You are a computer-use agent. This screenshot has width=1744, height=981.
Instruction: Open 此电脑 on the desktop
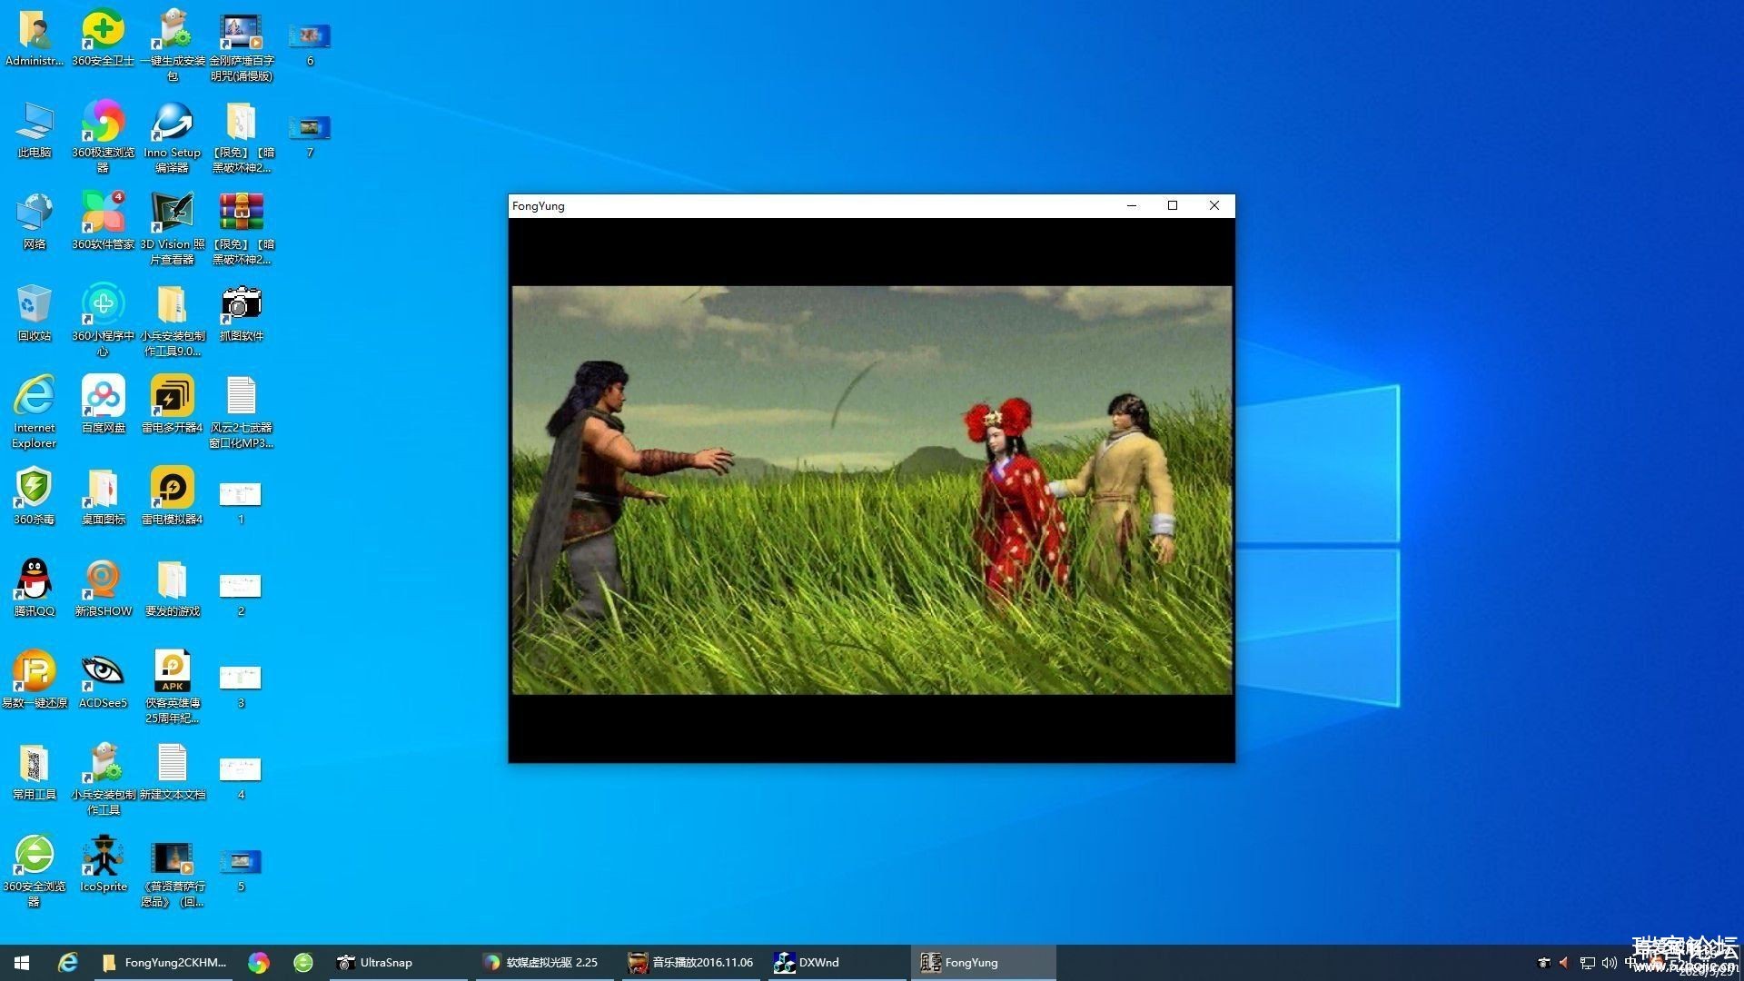point(35,131)
